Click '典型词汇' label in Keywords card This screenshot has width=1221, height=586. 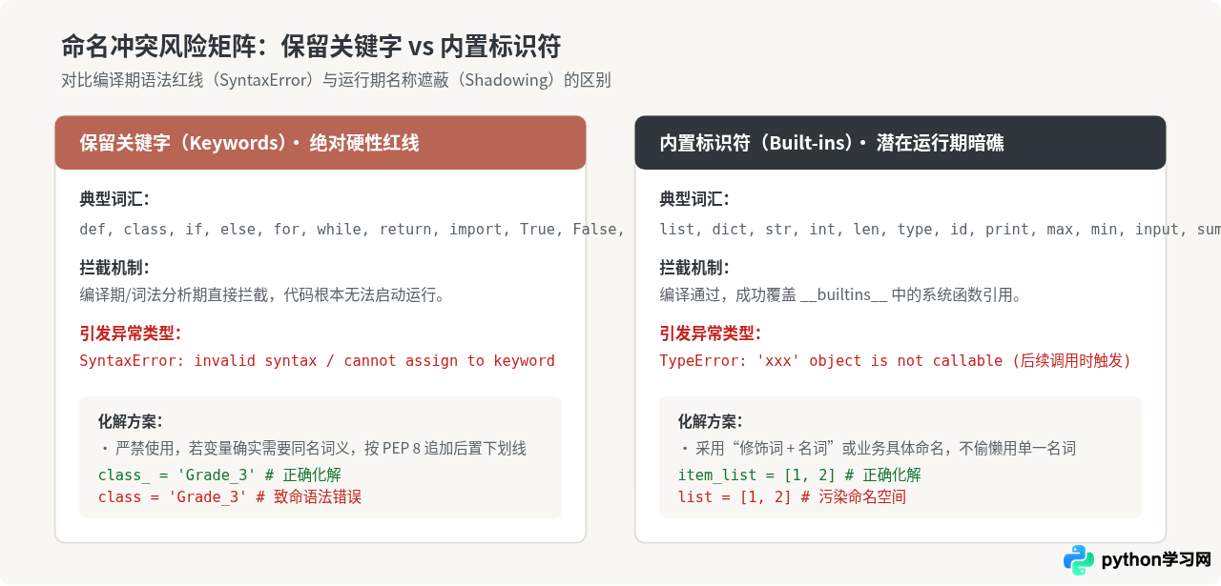point(114,199)
